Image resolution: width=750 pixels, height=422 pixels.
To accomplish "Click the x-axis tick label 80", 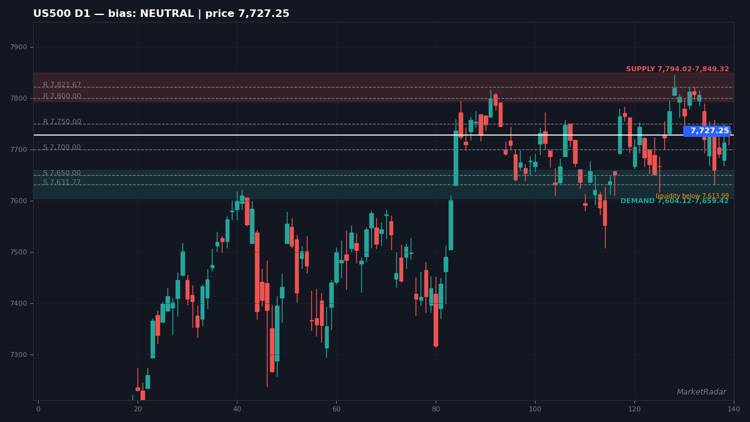I will [436, 409].
